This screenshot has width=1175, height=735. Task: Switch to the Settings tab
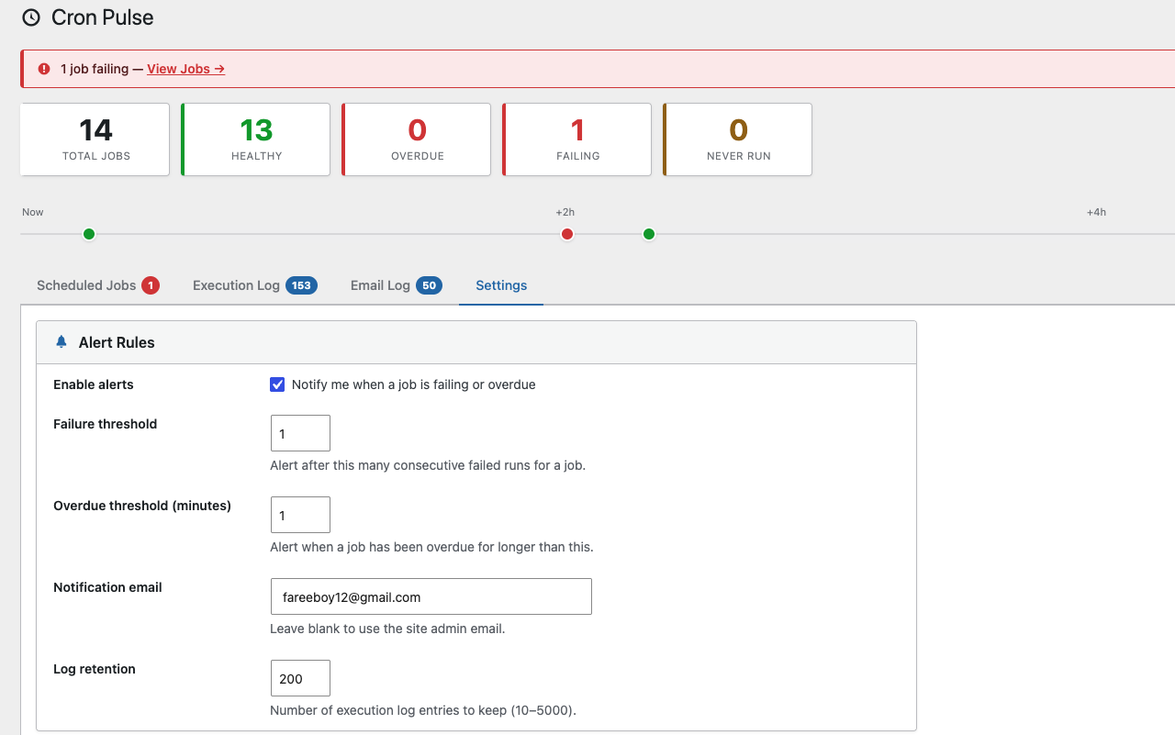point(501,285)
